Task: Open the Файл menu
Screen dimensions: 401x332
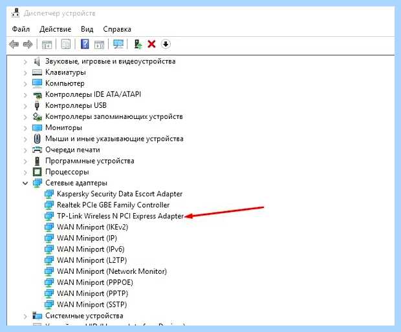Action: coord(21,29)
